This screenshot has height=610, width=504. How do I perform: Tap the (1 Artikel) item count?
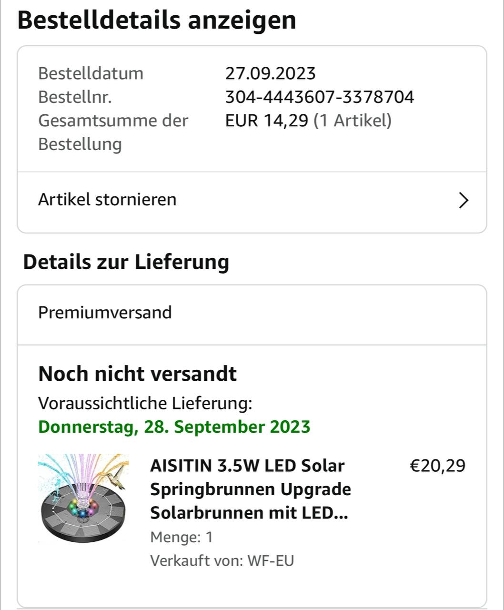point(353,121)
